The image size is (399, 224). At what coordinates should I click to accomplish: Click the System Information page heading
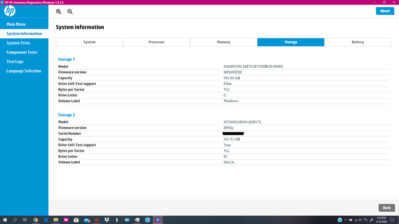pyautogui.click(x=80, y=27)
